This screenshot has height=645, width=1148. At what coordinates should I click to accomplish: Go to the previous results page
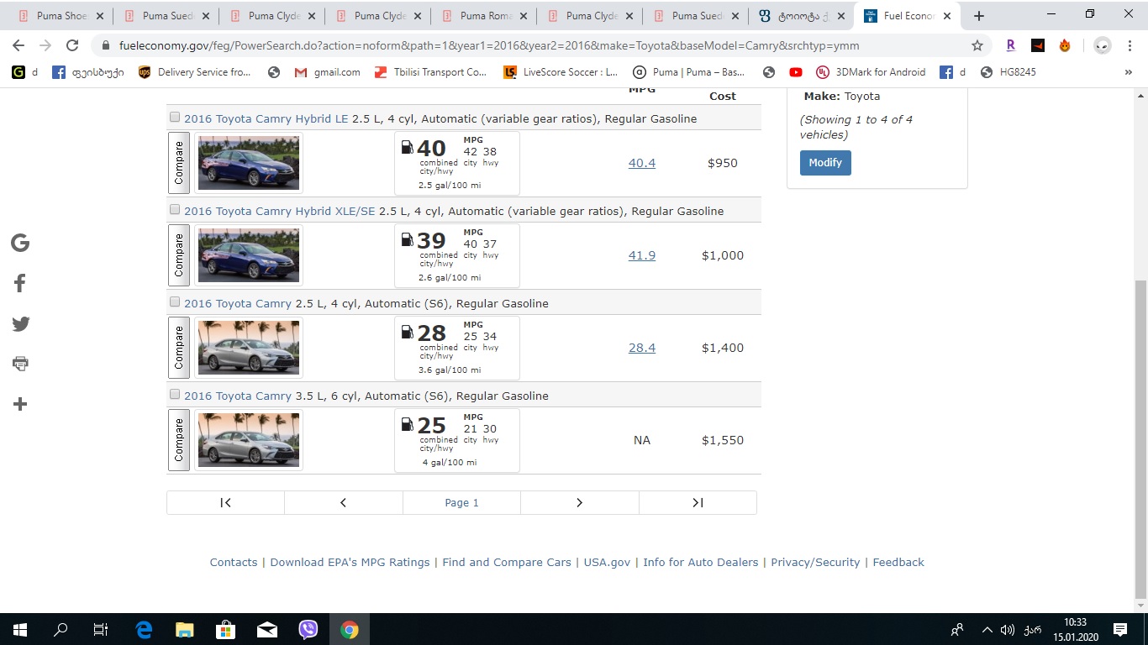[x=344, y=502]
